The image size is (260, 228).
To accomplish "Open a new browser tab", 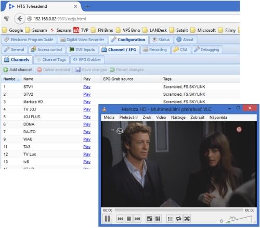I will tap(87, 6).
